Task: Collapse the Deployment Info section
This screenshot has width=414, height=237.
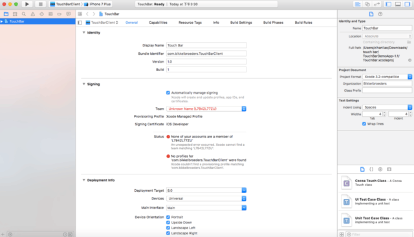Action: pyautogui.click(x=83, y=180)
